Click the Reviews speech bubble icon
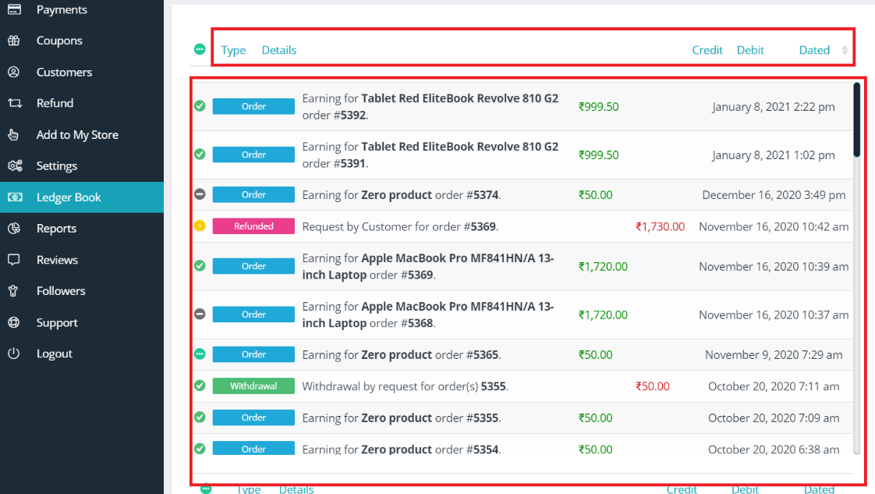Viewport: 875px width, 494px height. pos(14,260)
